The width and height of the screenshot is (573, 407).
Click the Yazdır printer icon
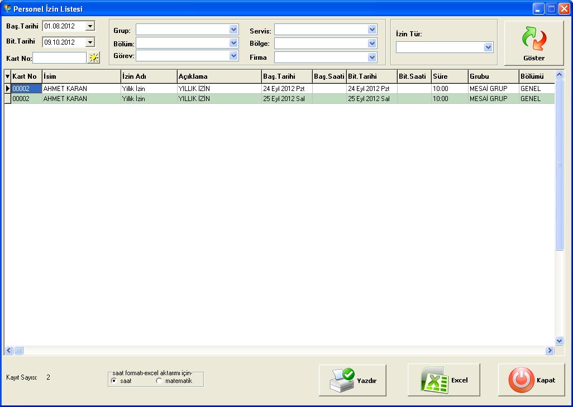[x=340, y=380]
